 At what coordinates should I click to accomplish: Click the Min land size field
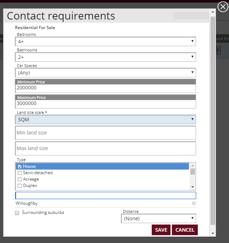106,133
